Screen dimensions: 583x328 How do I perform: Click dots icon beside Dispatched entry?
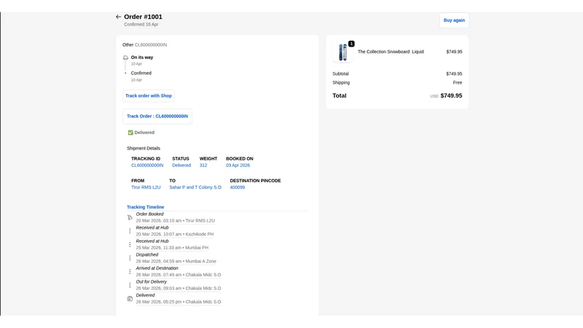[130, 258]
